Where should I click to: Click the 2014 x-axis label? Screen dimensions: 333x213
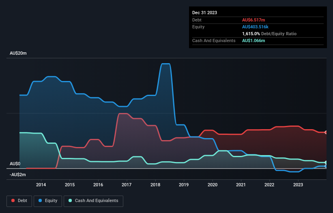(x=41, y=185)
